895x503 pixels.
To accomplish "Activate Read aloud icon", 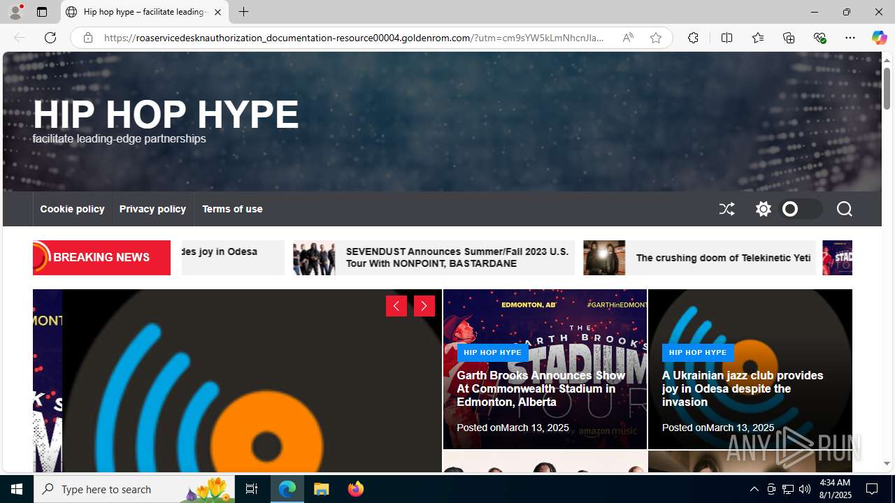I will point(628,38).
